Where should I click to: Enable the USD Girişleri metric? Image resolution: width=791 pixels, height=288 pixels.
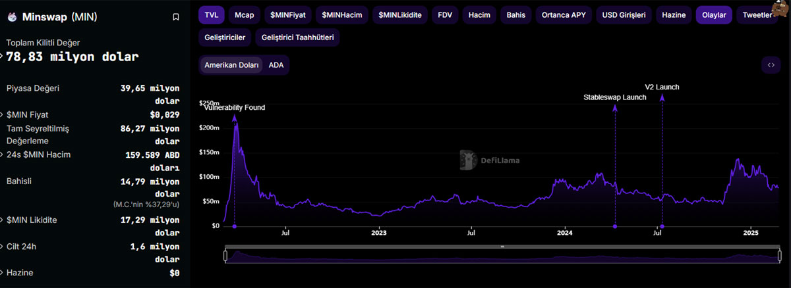[624, 14]
